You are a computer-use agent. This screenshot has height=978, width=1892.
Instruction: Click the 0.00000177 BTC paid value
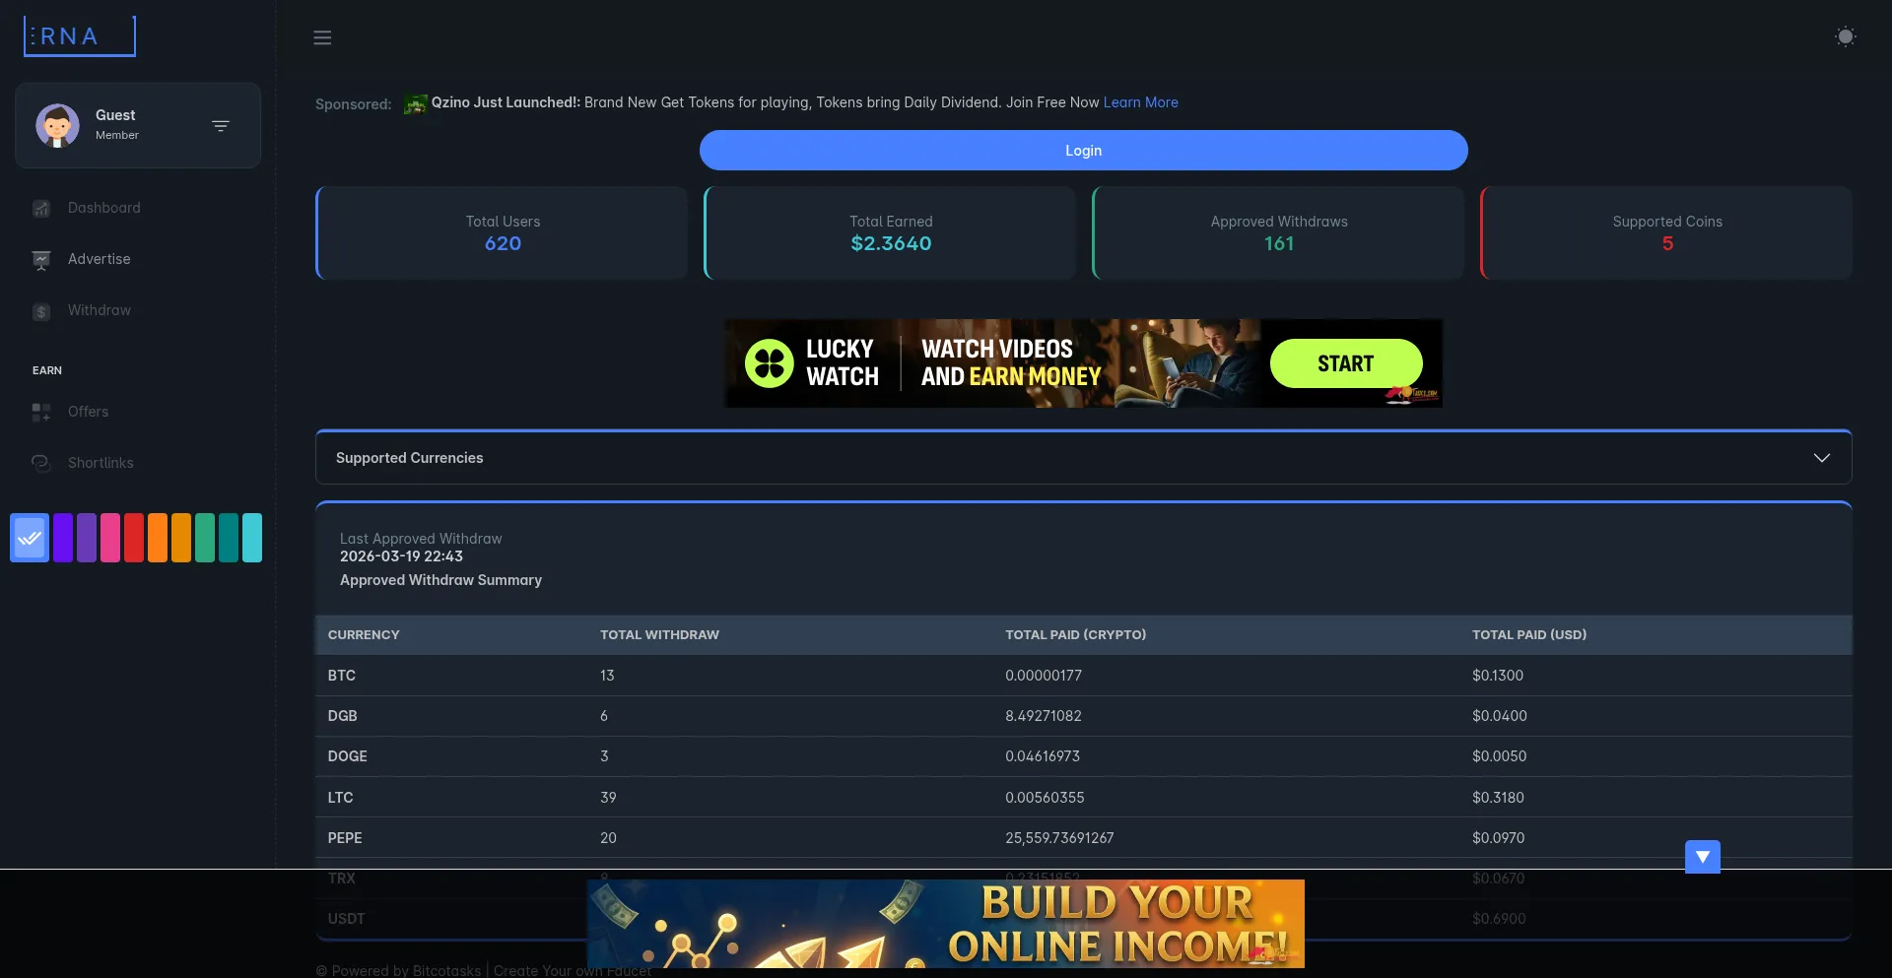(x=1044, y=676)
